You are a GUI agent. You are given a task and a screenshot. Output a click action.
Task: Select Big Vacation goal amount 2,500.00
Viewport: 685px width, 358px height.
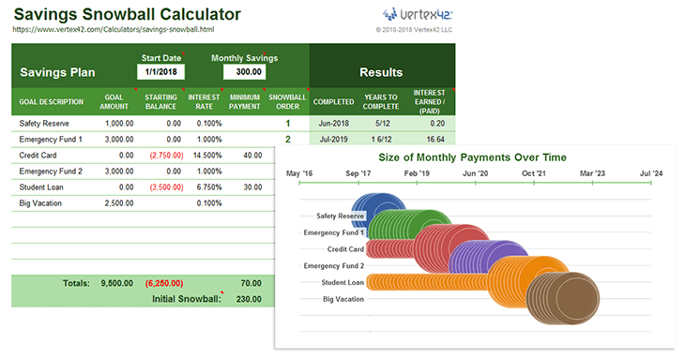tap(119, 203)
